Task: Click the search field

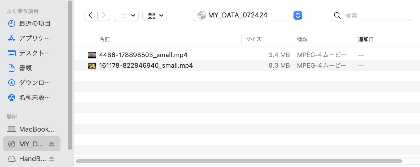Action: (x=371, y=15)
